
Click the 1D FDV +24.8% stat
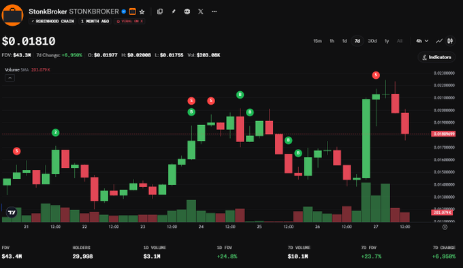(x=227, y=252)
